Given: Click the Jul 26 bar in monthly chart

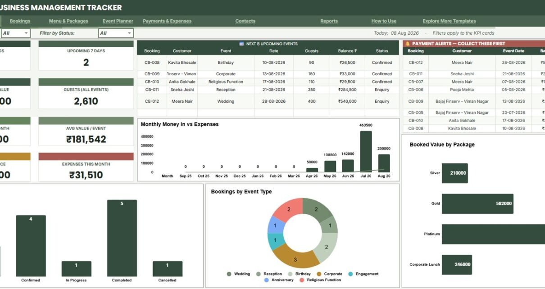Looking at the screenshot, I should point(366,151).
